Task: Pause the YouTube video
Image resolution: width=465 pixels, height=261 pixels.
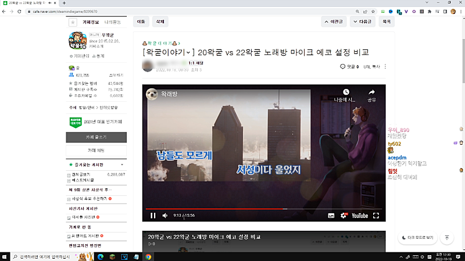Action: [153, 216]
